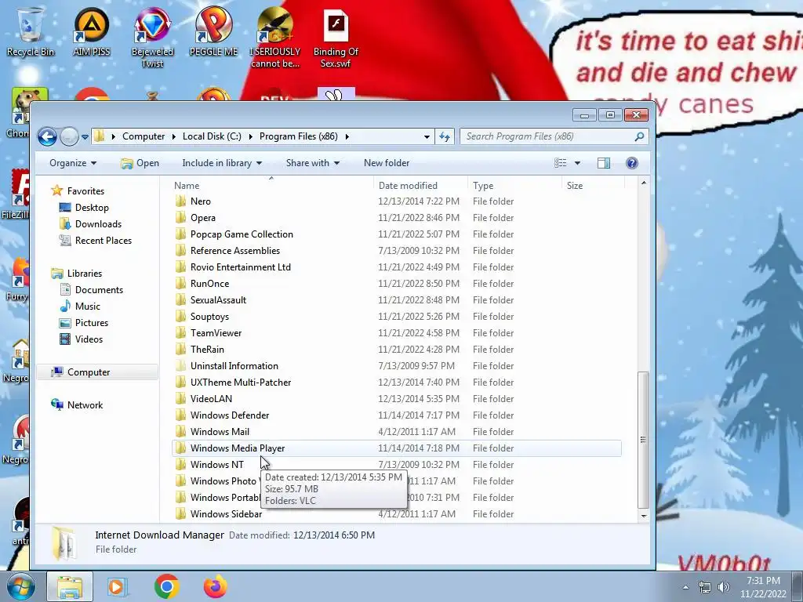
Task: Click the Windows Start button
Action: (20, 586)
